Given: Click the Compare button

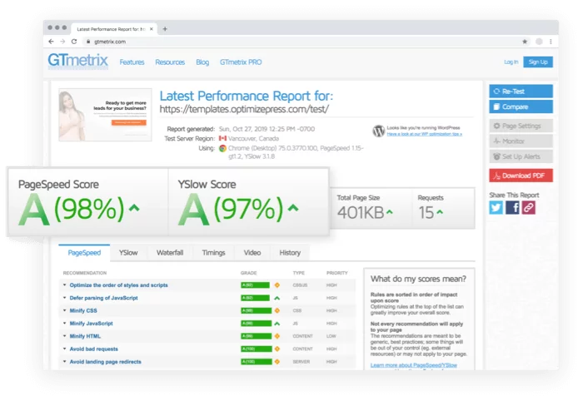Looking at the screenshot, I should 521,106.
